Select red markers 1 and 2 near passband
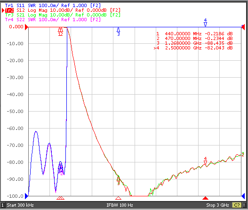The image size is (248, 210). click(60, 32)
